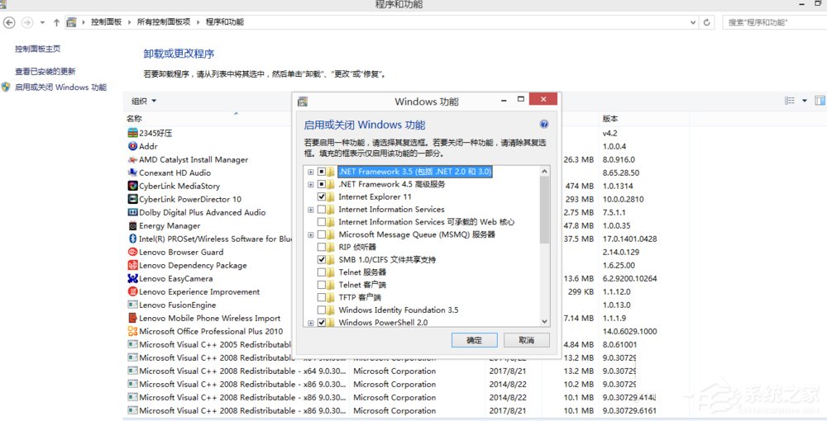The height and width of the screenshot is (421, 827).
Task: Open address bar history dropdown
Action: (693, 22)
